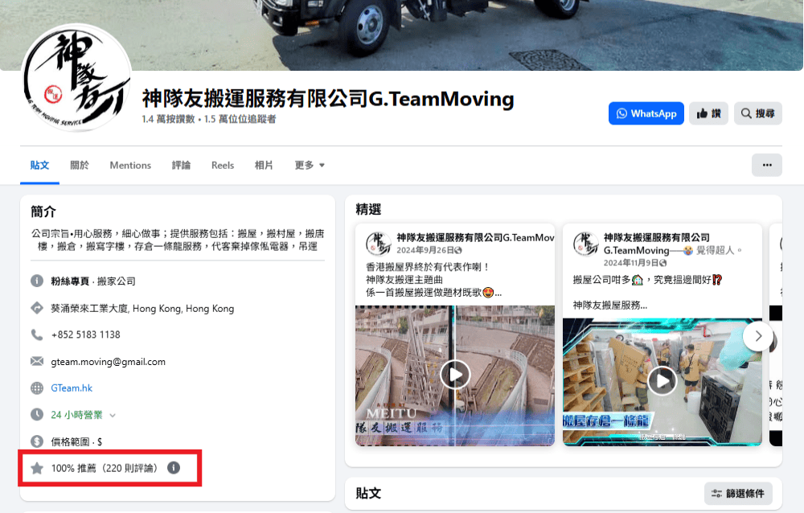Click the clock icon for opening hours

coord(37,415)
